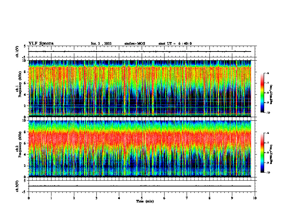Click the 'ch.3(V)' waveform axis label

(x=17, y=186)
